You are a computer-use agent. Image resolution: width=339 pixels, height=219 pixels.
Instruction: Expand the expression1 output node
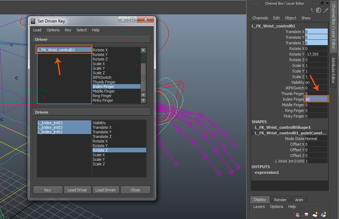267,172
